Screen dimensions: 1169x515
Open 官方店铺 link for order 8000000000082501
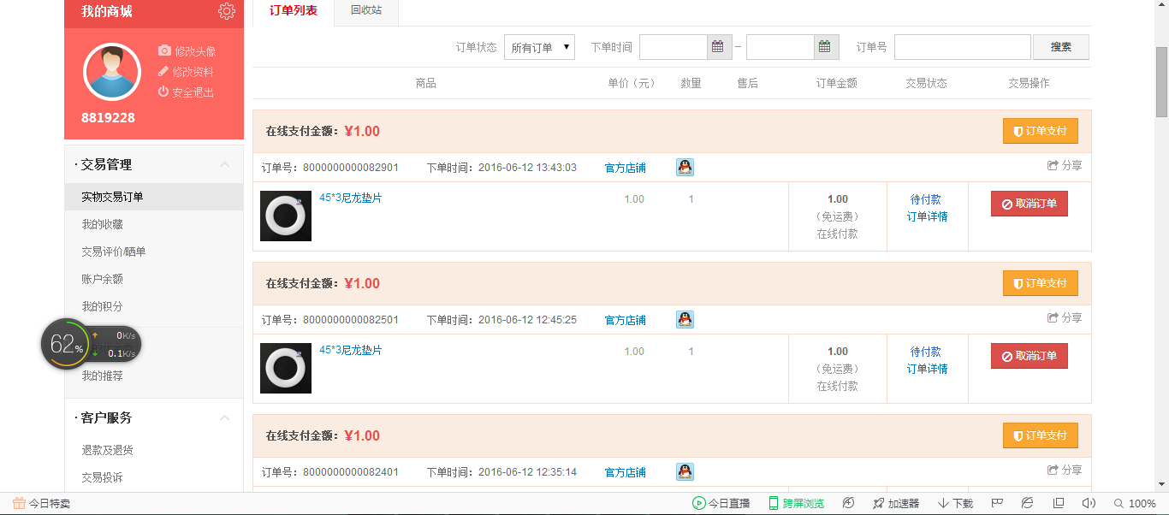tap(626, 320)
